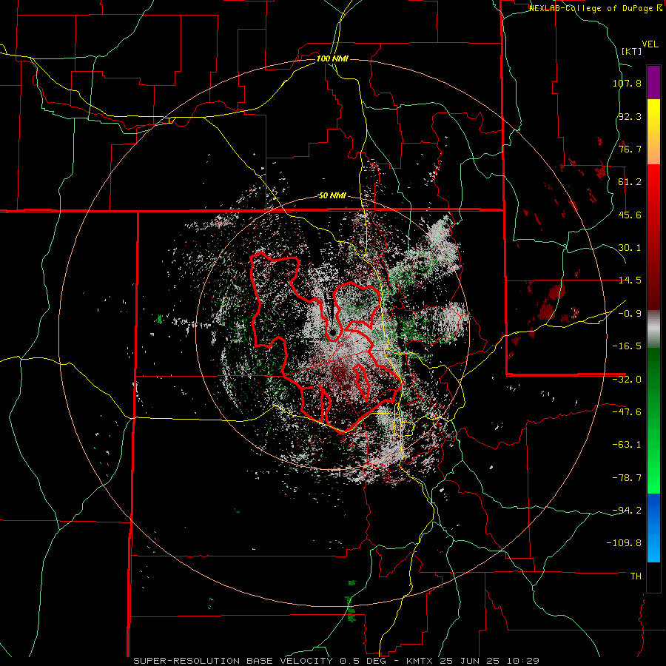Click the -109.8 velocity scale value

click(x=624, y=543)
